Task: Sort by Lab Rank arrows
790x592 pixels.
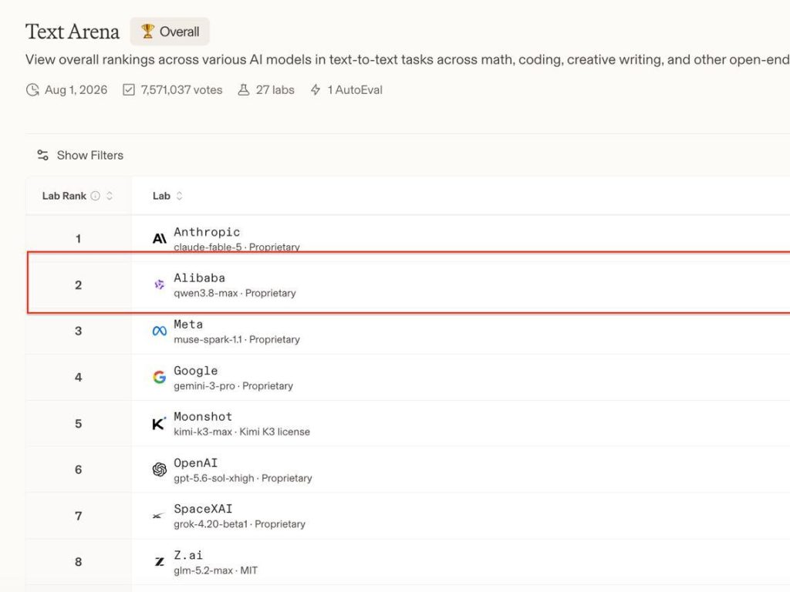Action: (x=110, y=196)
